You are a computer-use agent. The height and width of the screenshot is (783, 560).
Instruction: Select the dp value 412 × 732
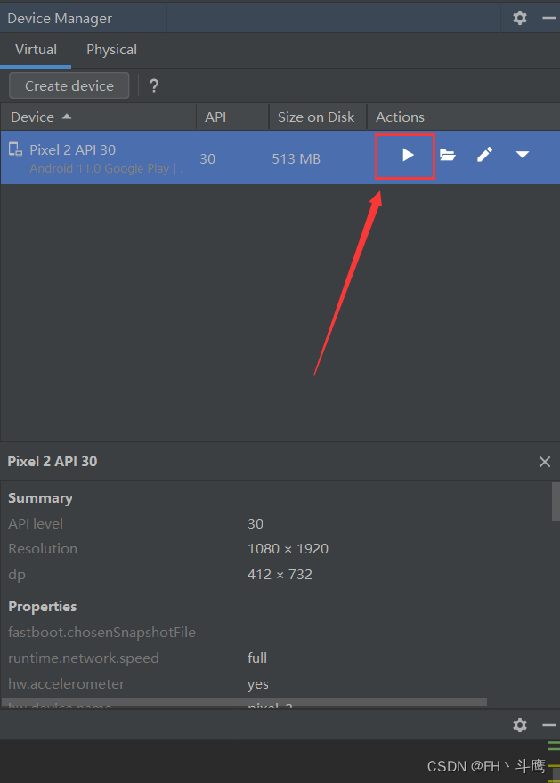280,575
